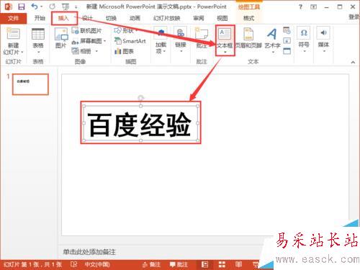
Task: Switch to the Design (设计) tab
Action: [x=87, y=18]
